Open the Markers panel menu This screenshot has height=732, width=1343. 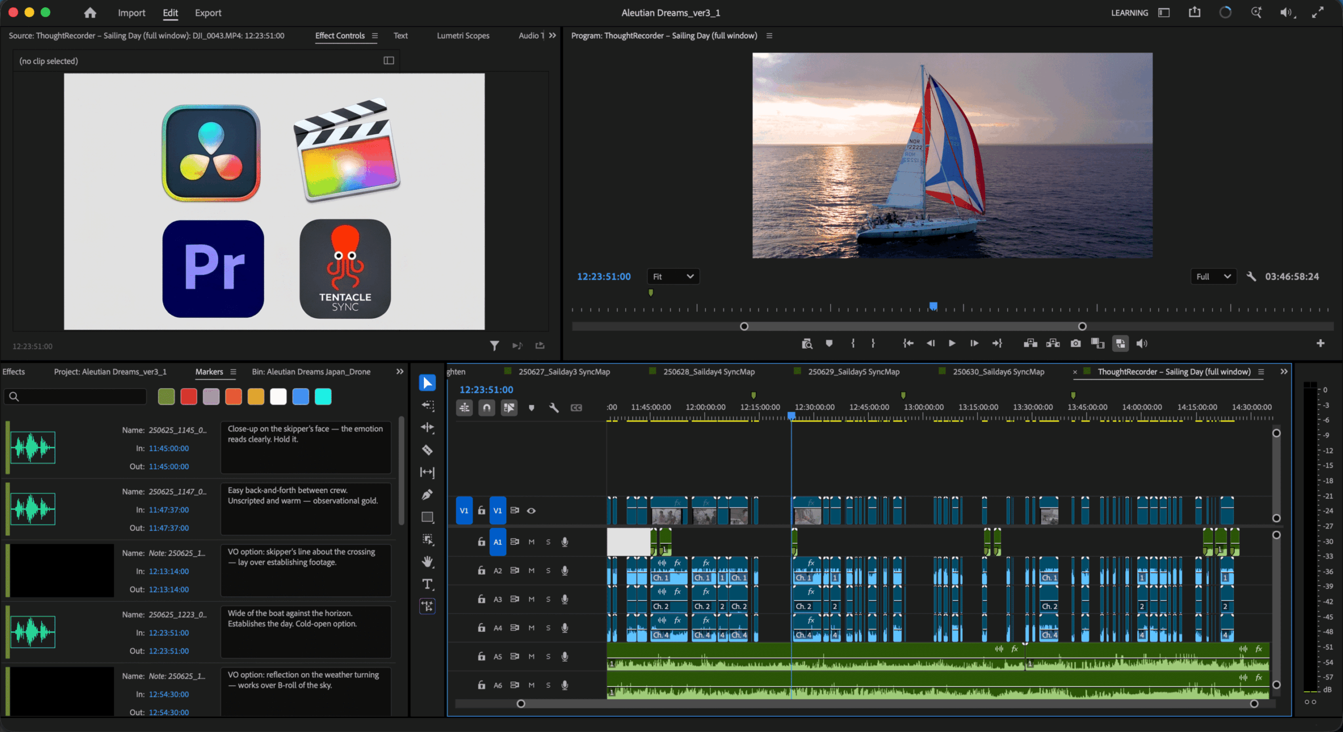pyautogui.click(x=233, y=372)
